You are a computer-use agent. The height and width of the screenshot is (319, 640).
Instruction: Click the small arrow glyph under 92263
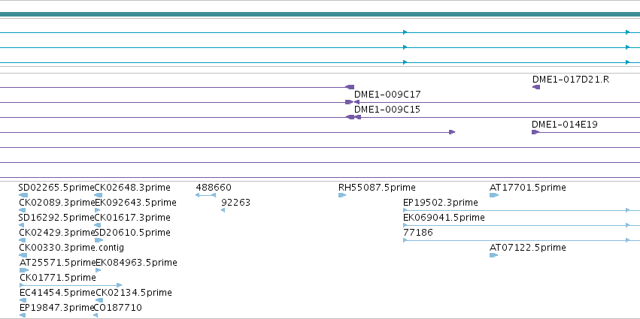223,210
